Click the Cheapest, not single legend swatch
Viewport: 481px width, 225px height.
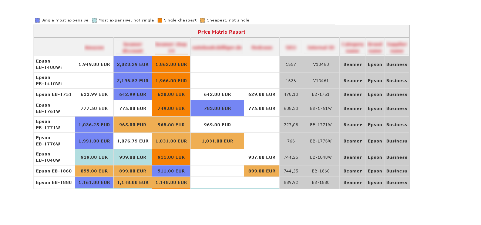pos(202,20)
